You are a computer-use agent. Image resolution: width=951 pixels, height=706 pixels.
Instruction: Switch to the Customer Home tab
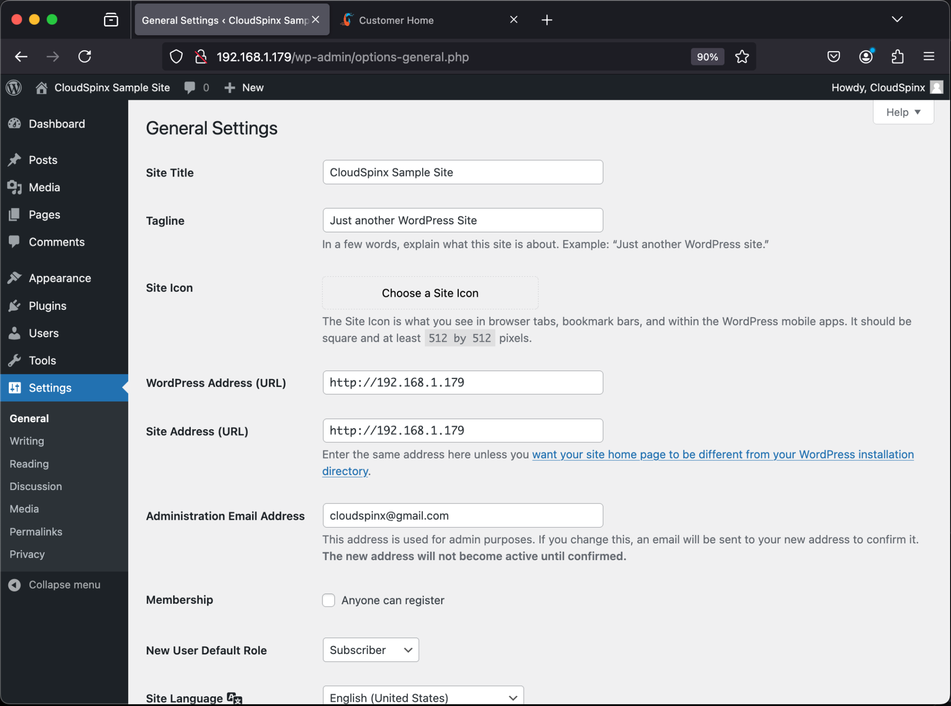[396, 20]
